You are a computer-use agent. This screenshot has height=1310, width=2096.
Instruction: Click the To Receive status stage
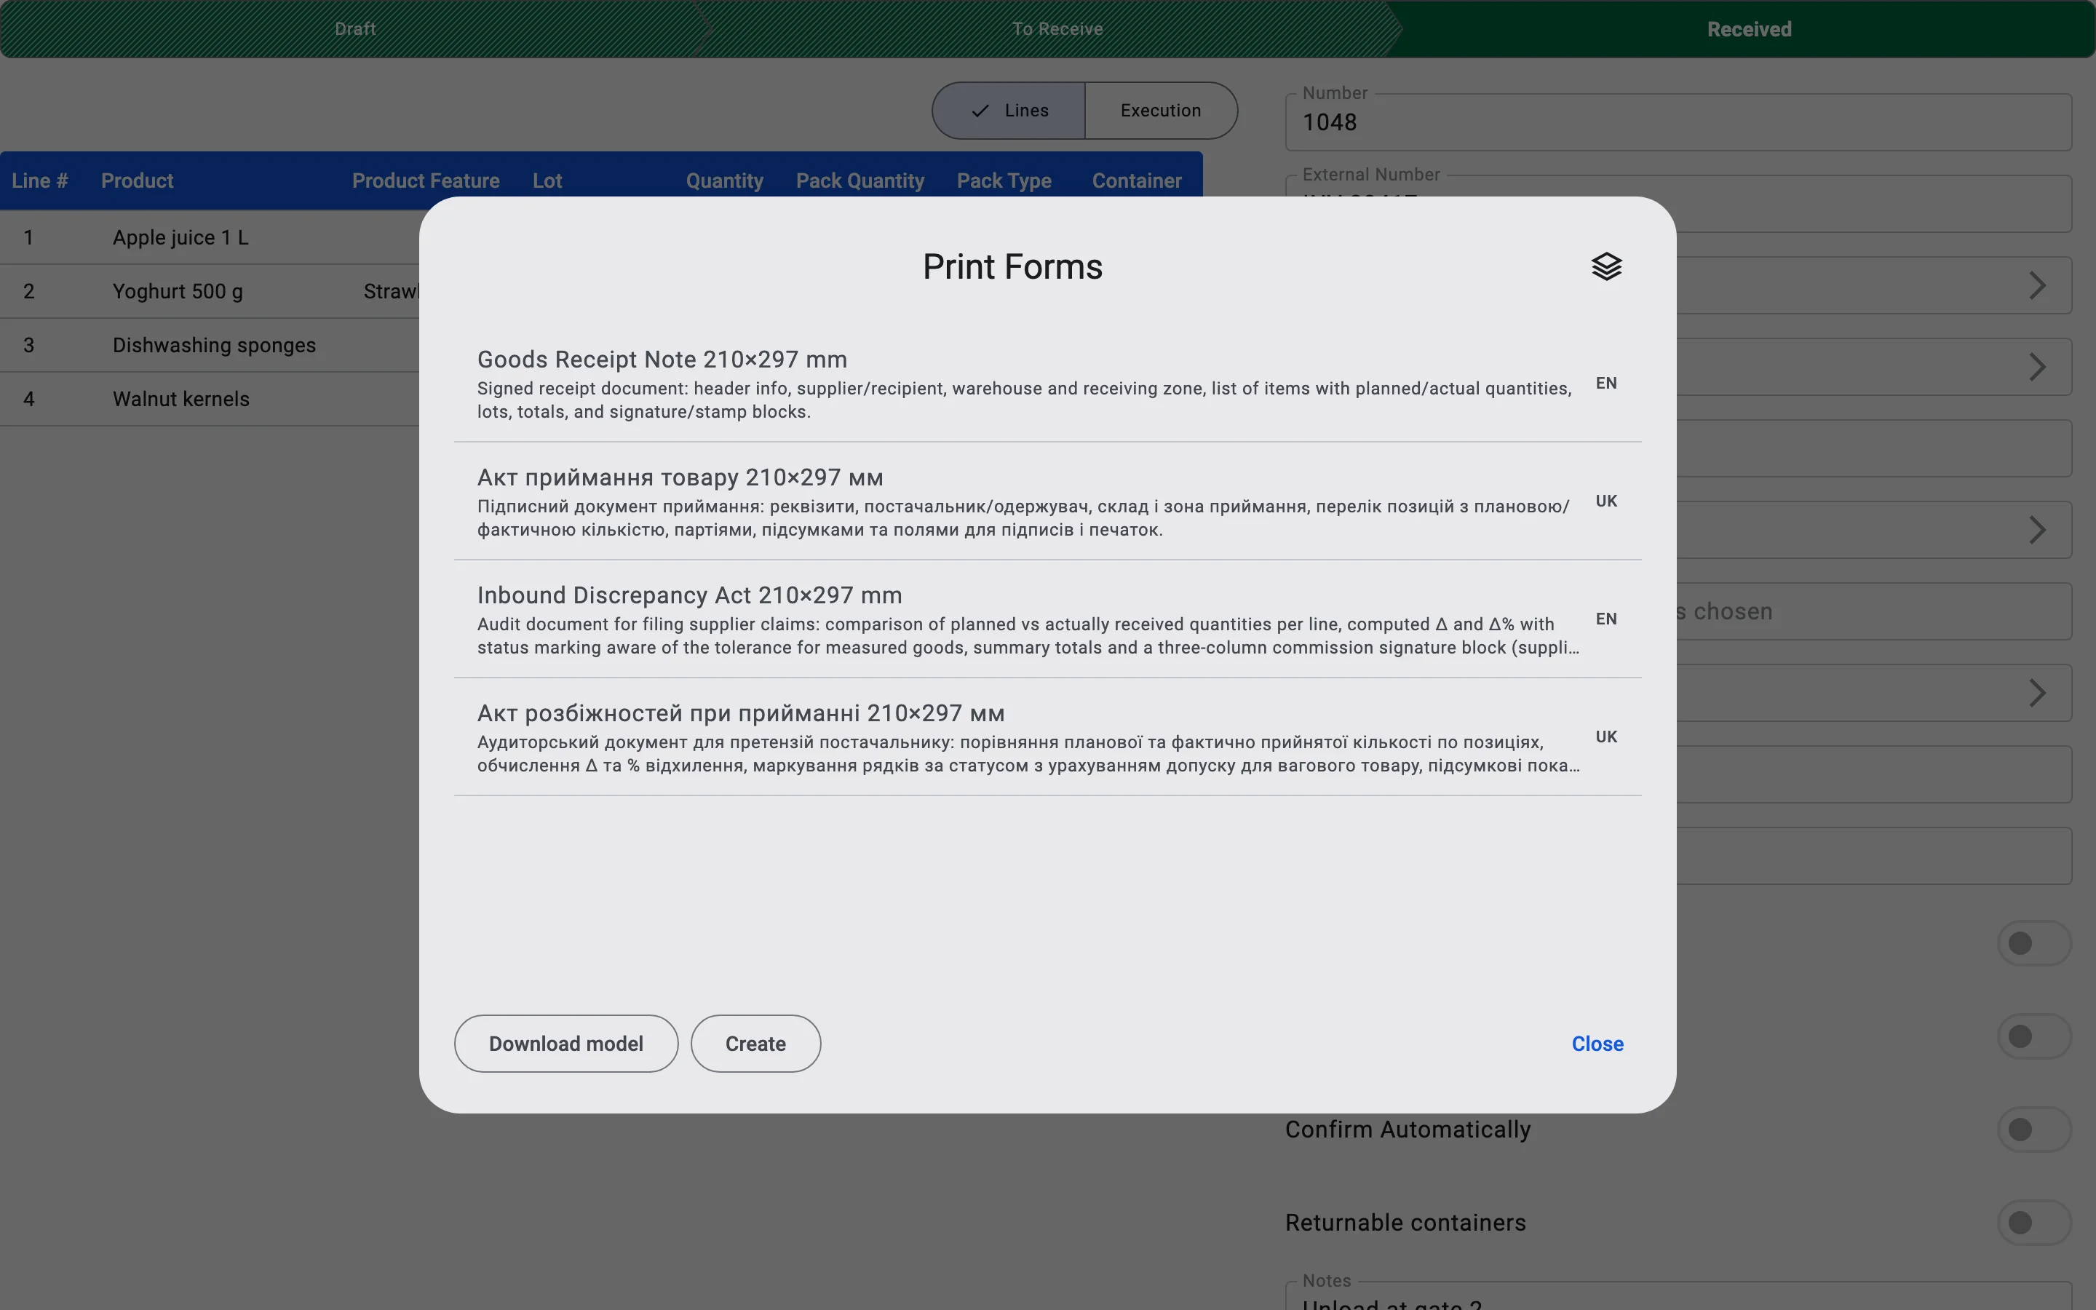[1057, 28]
